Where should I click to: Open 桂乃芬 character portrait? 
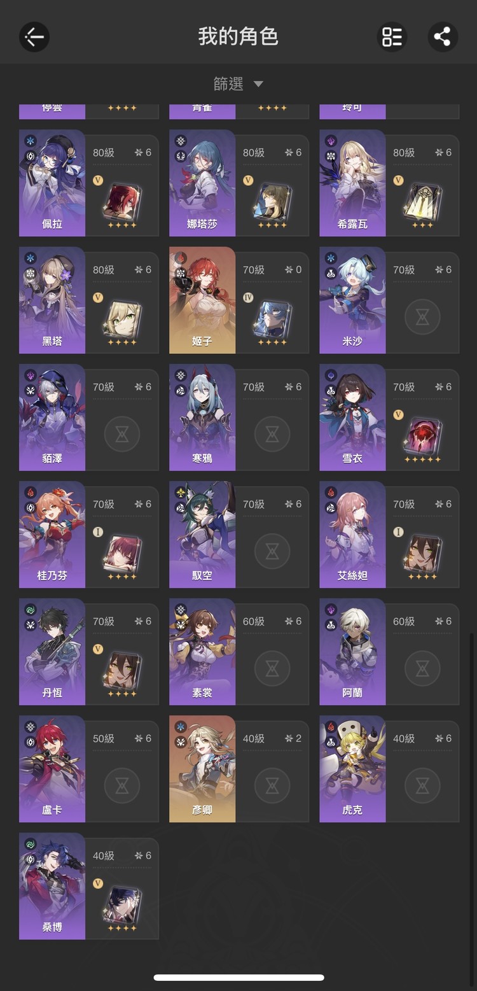(x=52, y=534)
